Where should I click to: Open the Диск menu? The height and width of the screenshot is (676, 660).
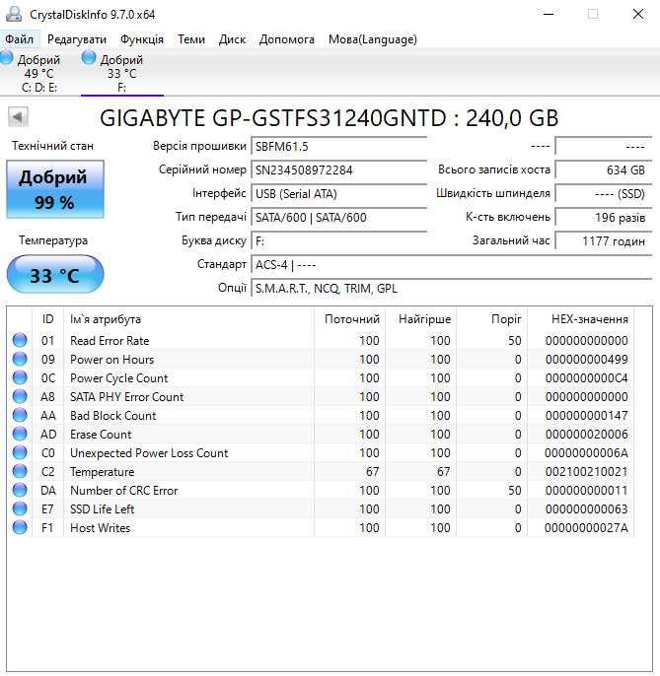coord(232,39)
